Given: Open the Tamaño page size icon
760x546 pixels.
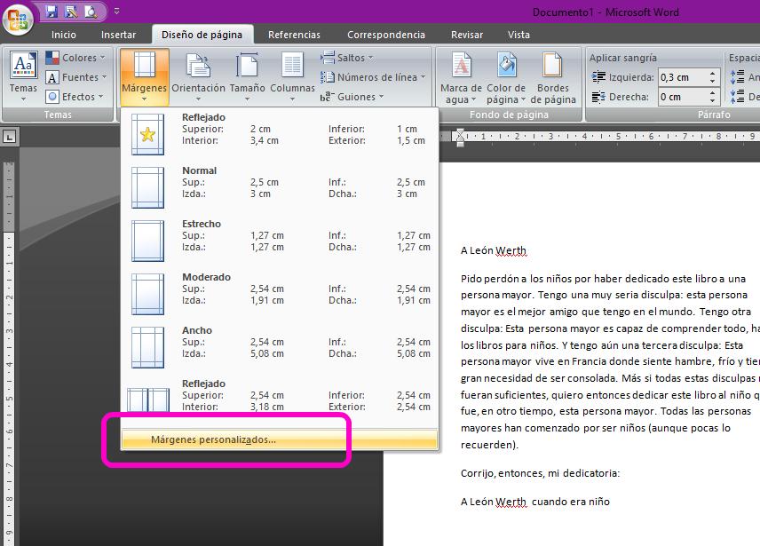Looking at the screenshot, I should pyautogui.click(x=247, y=67).
